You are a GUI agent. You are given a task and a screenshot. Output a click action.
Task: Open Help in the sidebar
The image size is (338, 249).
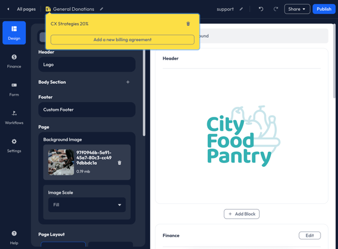click(x=14, y=238)
